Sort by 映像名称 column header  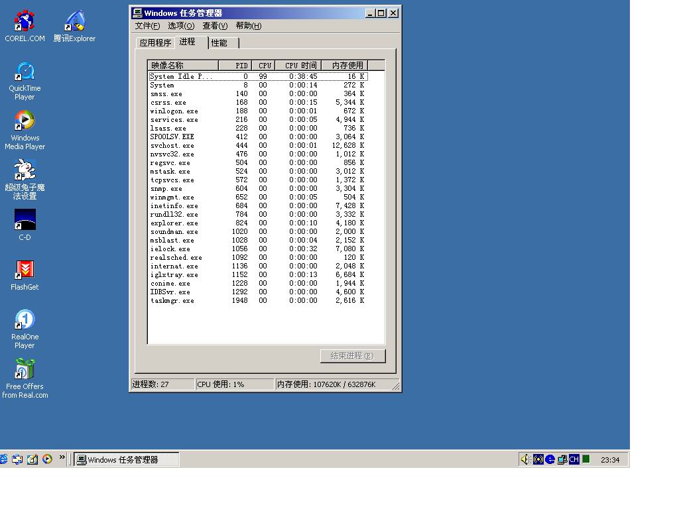(x=183, y=66)
